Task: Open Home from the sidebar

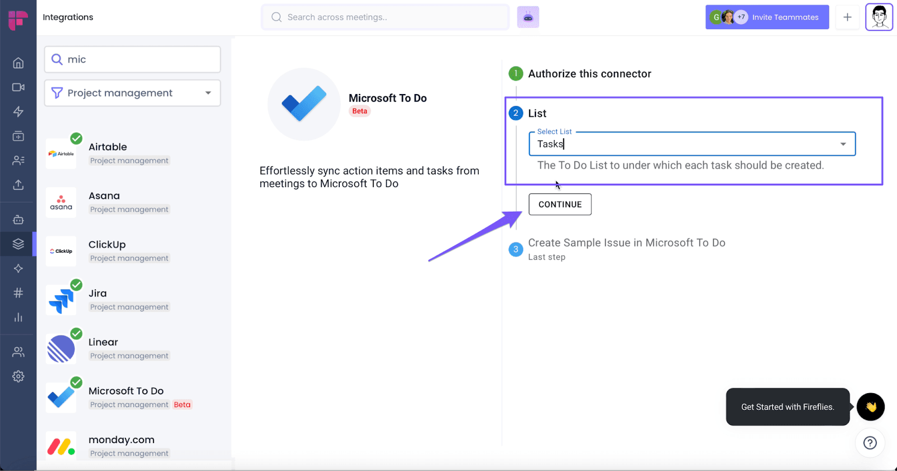Action: [x=19, y=63]
